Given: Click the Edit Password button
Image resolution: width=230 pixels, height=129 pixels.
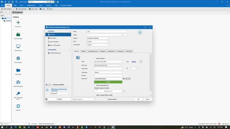Looking at the screenshot, I should point(108,91).
